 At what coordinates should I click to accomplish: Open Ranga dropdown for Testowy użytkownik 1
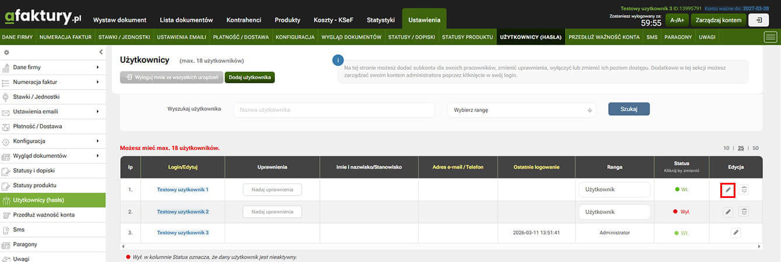coord(615,190)
